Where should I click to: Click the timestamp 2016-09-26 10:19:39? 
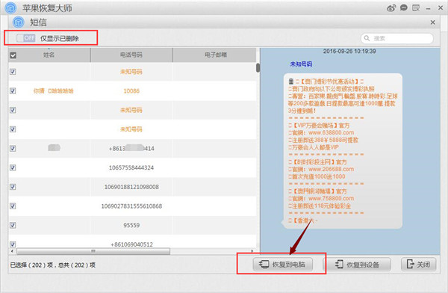pos(349,52)
